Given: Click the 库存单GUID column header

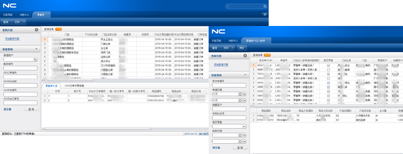Looking at the screenshot, I should pyautogui.click(x=265, y=60).
